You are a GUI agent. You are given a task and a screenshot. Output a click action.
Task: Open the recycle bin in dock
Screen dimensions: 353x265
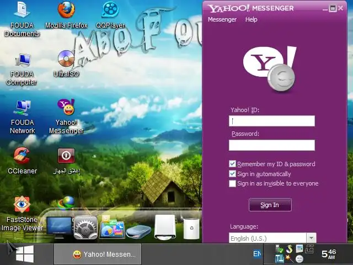coord(191,228)
